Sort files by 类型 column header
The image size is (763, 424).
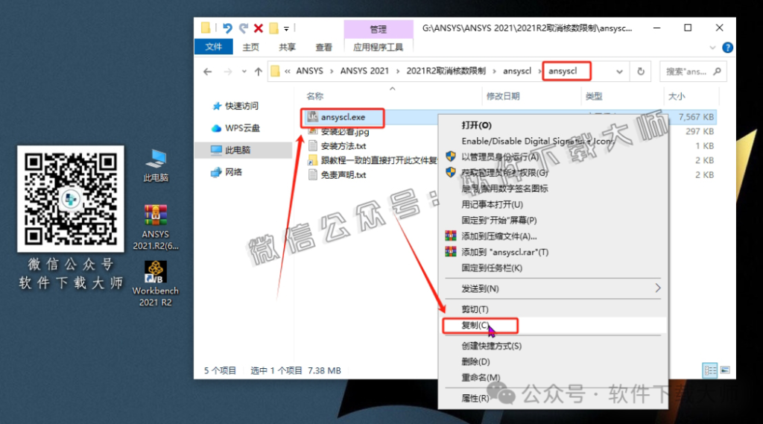(x=594, y=96)
